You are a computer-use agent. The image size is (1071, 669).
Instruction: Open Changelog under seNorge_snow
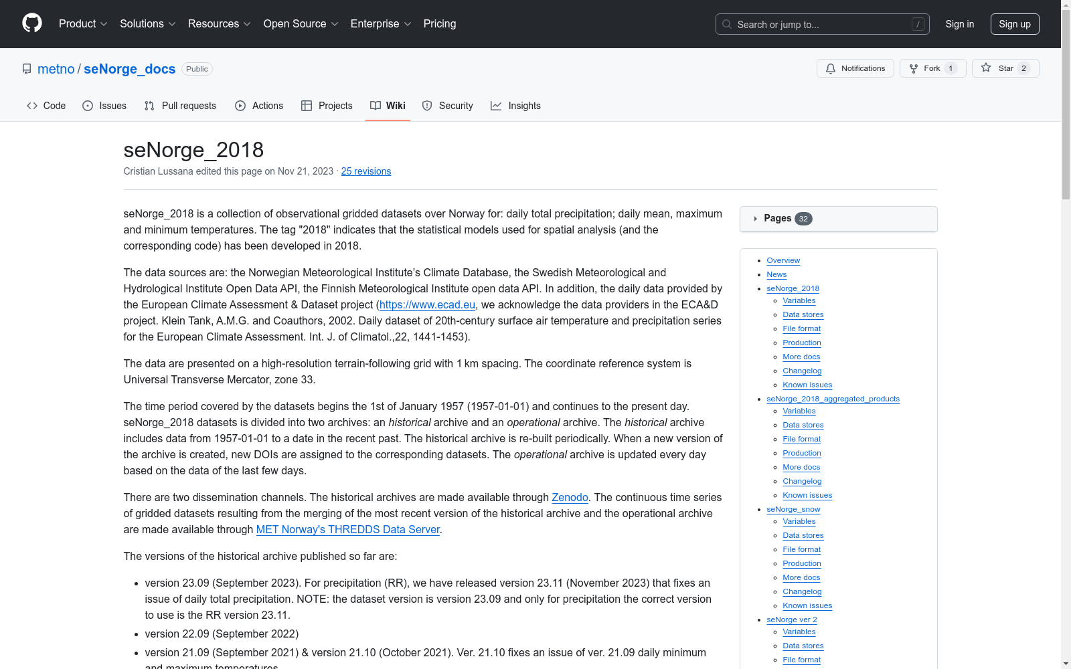[x=802, y=591]
